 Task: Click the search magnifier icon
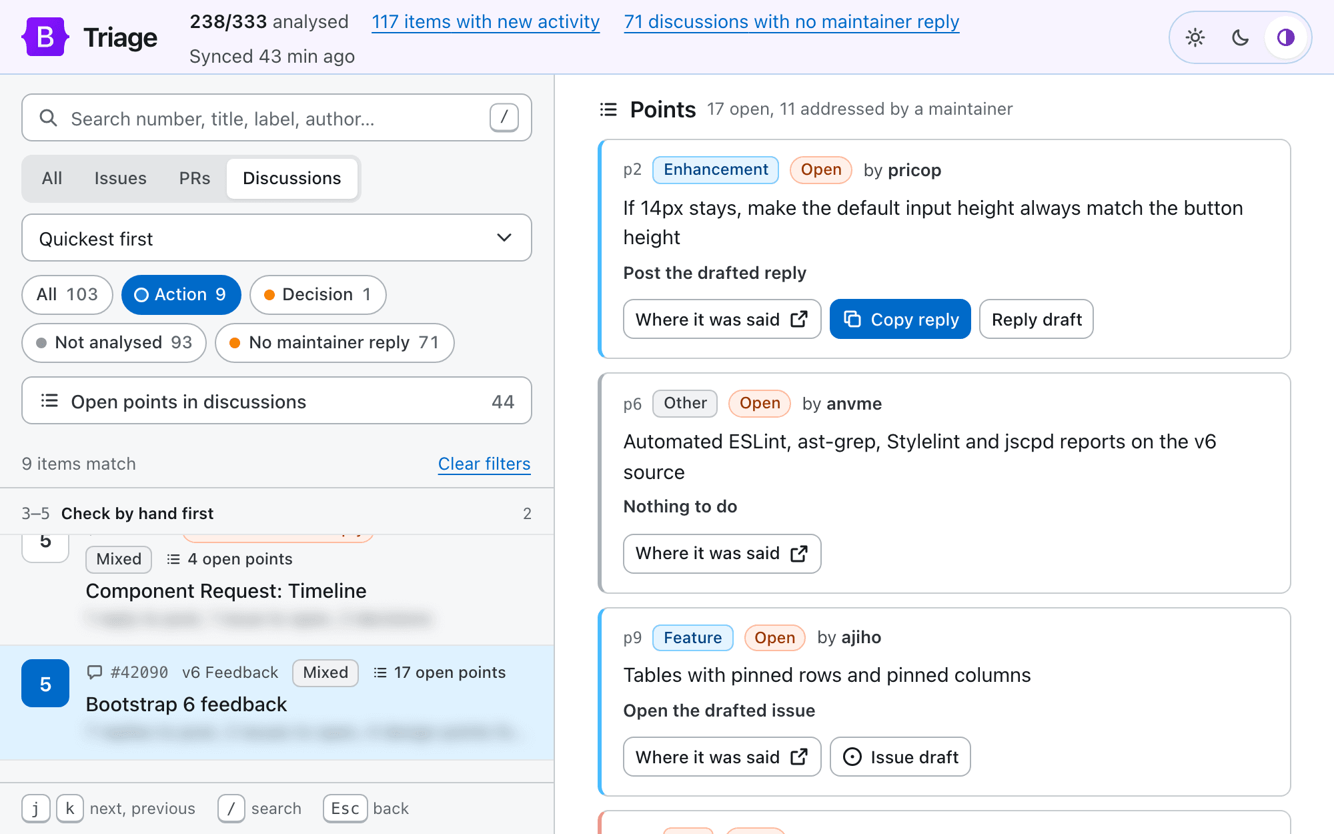(x=48, y=118)
